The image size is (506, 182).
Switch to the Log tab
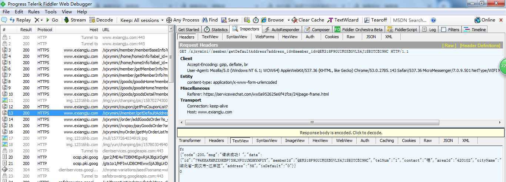(x=429, y=30)
